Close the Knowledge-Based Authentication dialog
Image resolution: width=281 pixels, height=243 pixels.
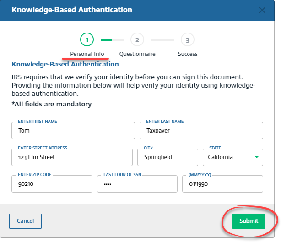262,10
